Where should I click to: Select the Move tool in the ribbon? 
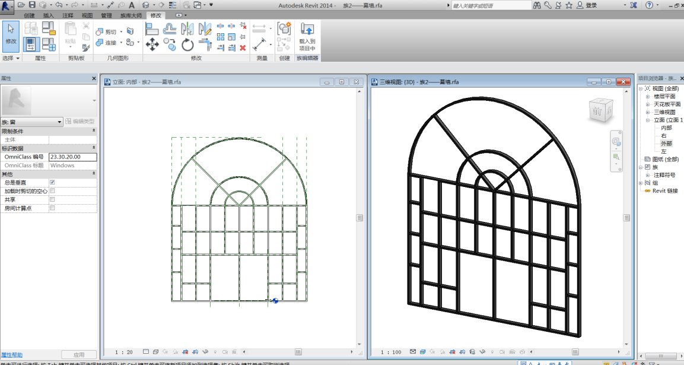[x=152, y=44]
